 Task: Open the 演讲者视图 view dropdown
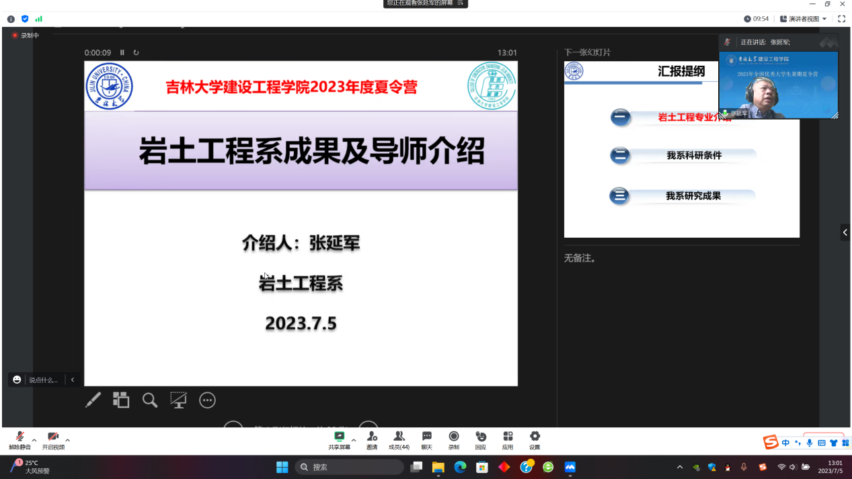pos(804,19)
